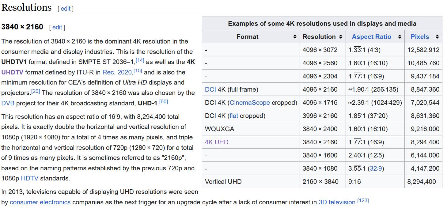Open the CinemaScope link

(250, 103)
